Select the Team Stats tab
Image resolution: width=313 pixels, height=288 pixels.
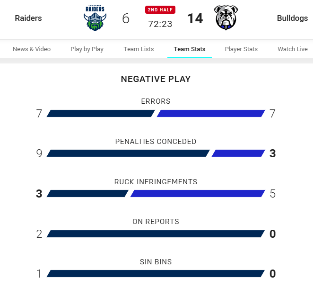point(190,49)
